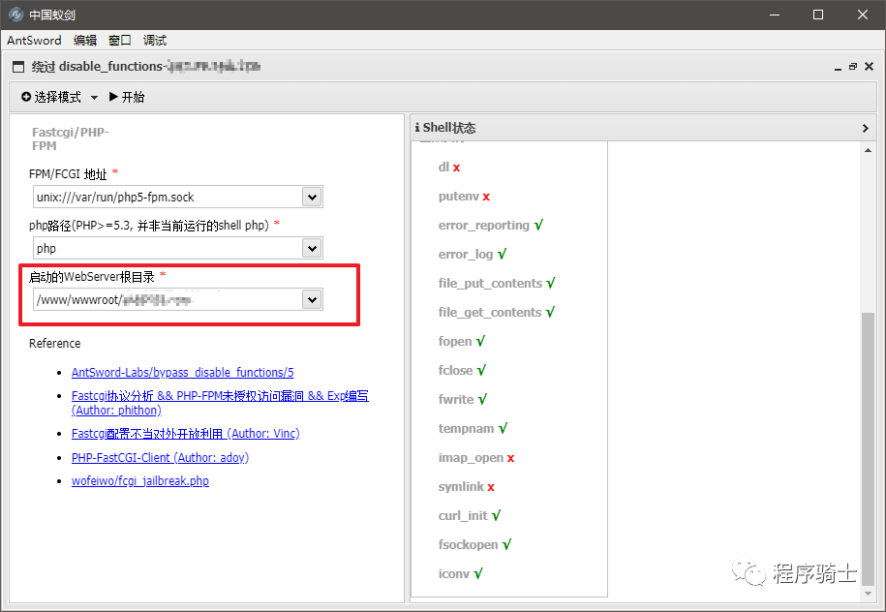Open wofeiwo/fcgi_jailbreak.php link
Screen dimensions: 886x612
[140, 481]
